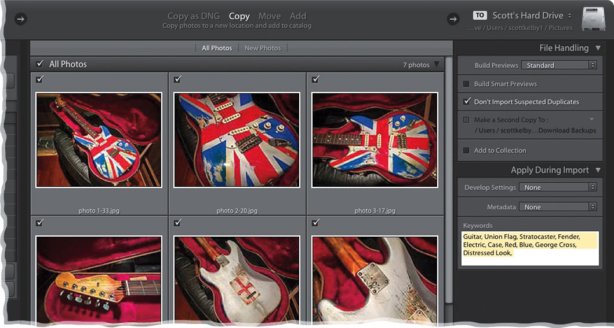Select Copy as DNG import method

pyautogui.click(x=194, y=16)
